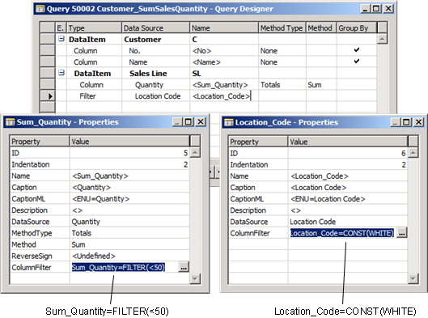Click CaptionML value <ENU=Quantity>

click(x=129, y=199)
